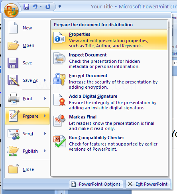This screenshot has width=177, height=194.
Task: Click the Mark as Final stamp icon
Action: pyautogui.click(x=59, y=120)
